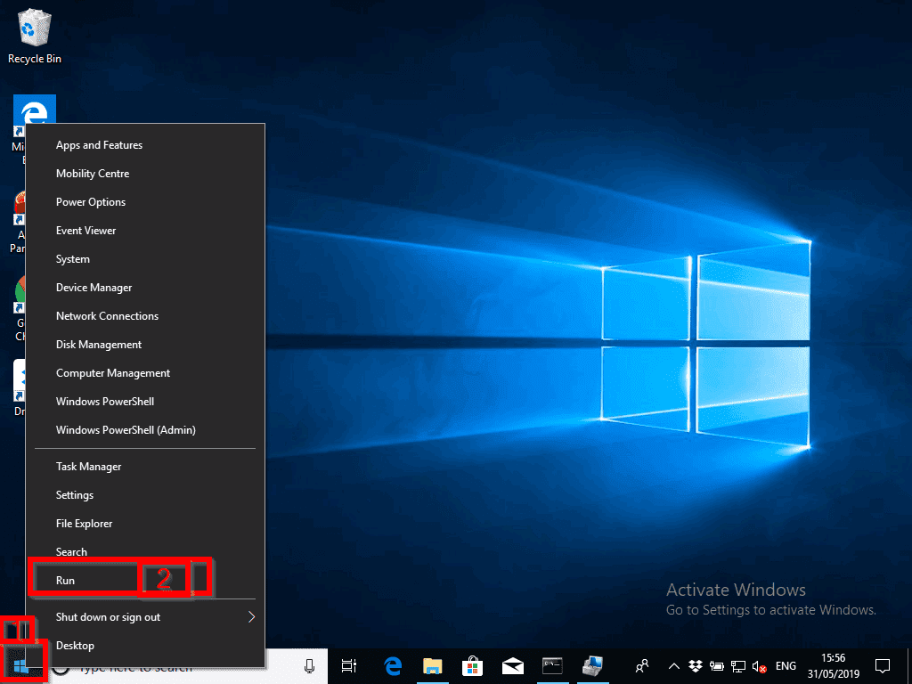Open Device Manager
The height and width of the screenshot is (684, 912).
pos(145,288)
